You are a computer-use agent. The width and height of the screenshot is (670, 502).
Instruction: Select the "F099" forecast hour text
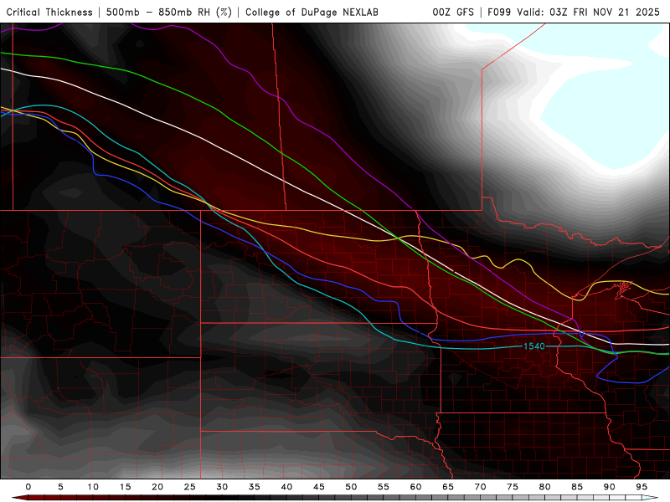499,13
